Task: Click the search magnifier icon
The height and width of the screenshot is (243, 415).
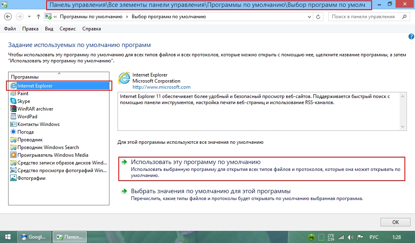Action: [404, 17]
